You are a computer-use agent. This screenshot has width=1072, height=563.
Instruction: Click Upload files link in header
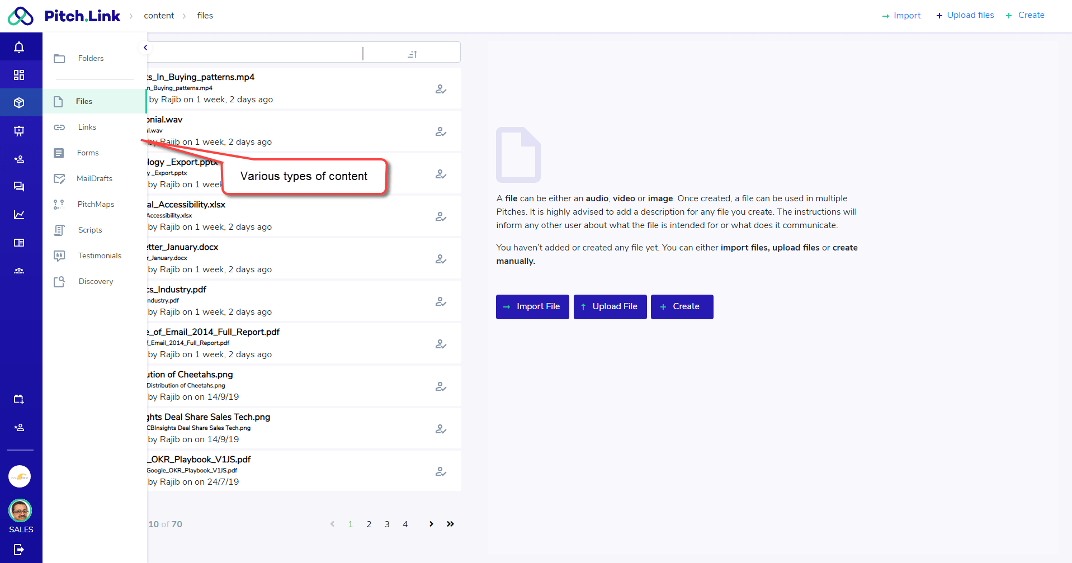pos(965,15)
